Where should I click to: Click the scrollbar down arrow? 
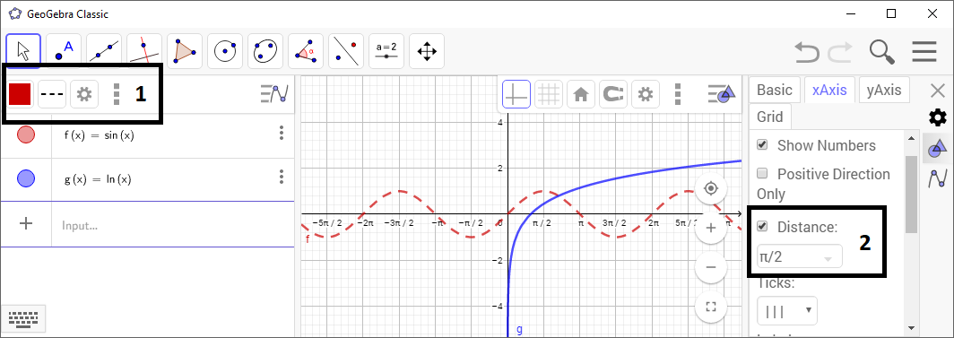pos(911,327)
